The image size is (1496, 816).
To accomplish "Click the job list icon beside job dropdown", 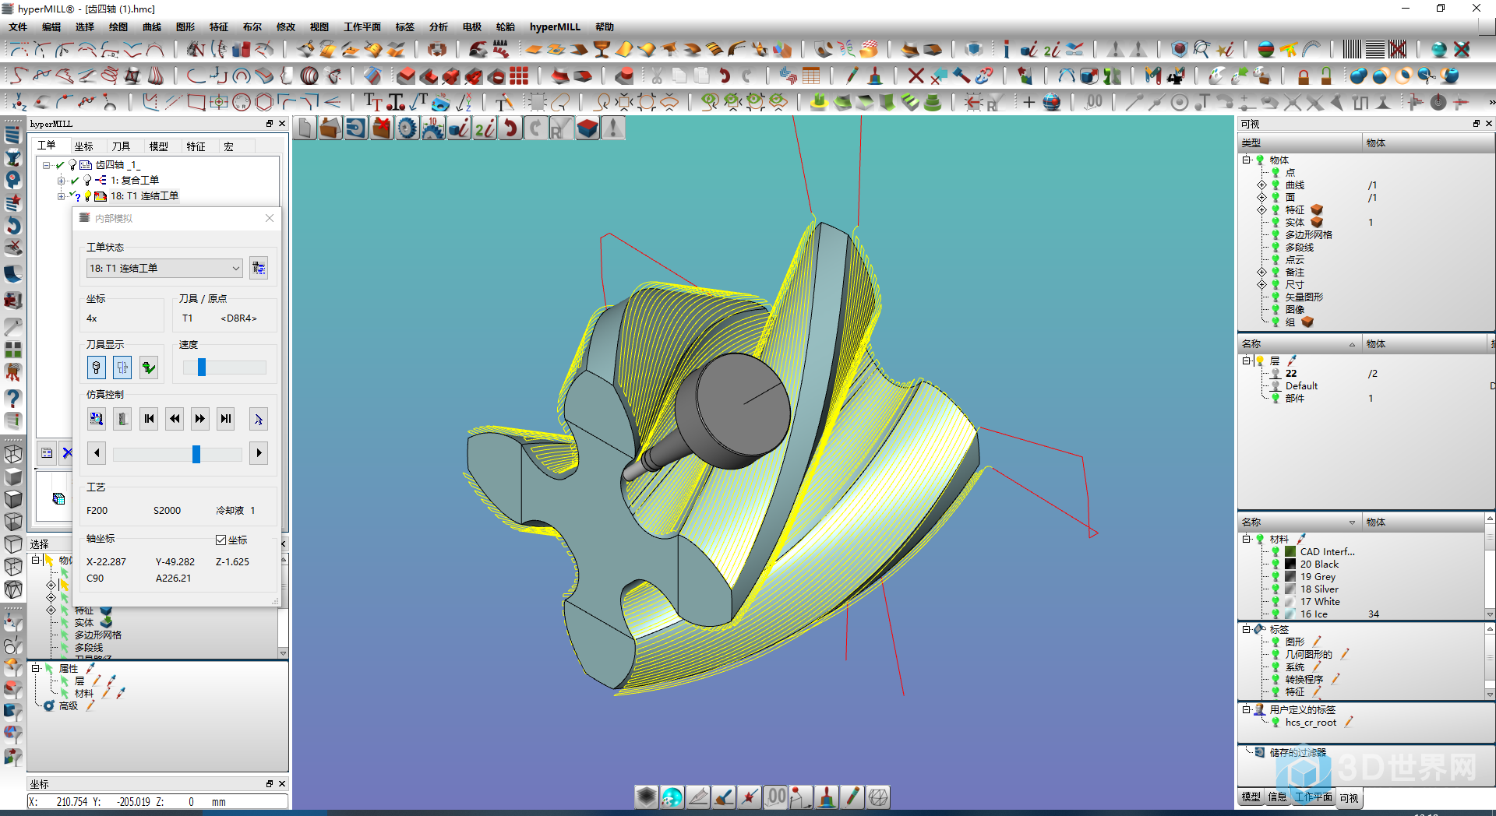I will 259,269.
